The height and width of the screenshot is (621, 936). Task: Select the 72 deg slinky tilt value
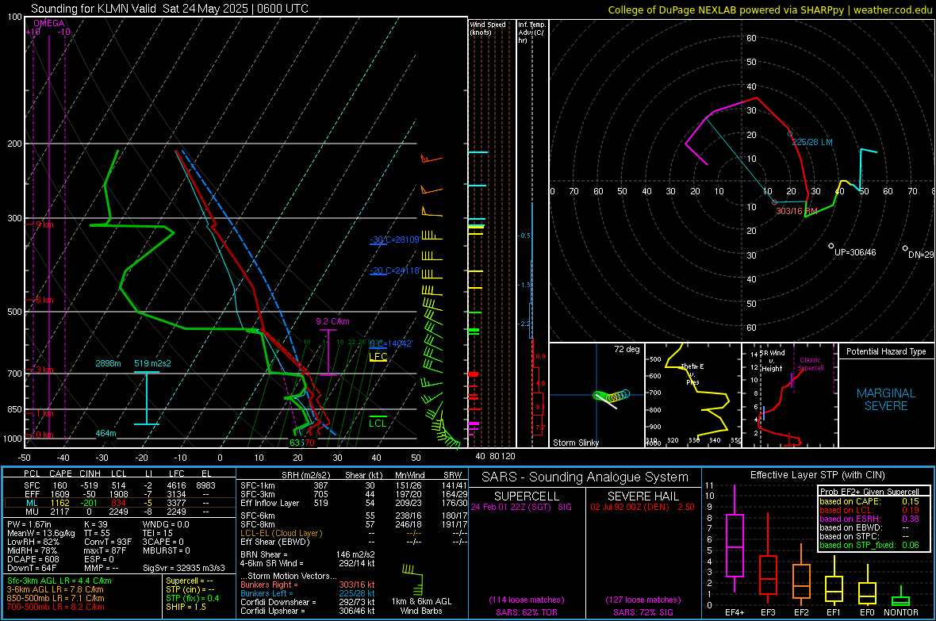[627, 349]
